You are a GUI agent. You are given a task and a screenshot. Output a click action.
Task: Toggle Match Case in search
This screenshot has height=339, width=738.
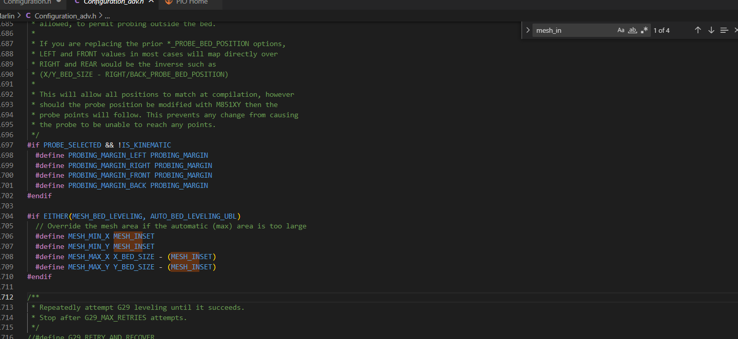click(x=621, y=30)
